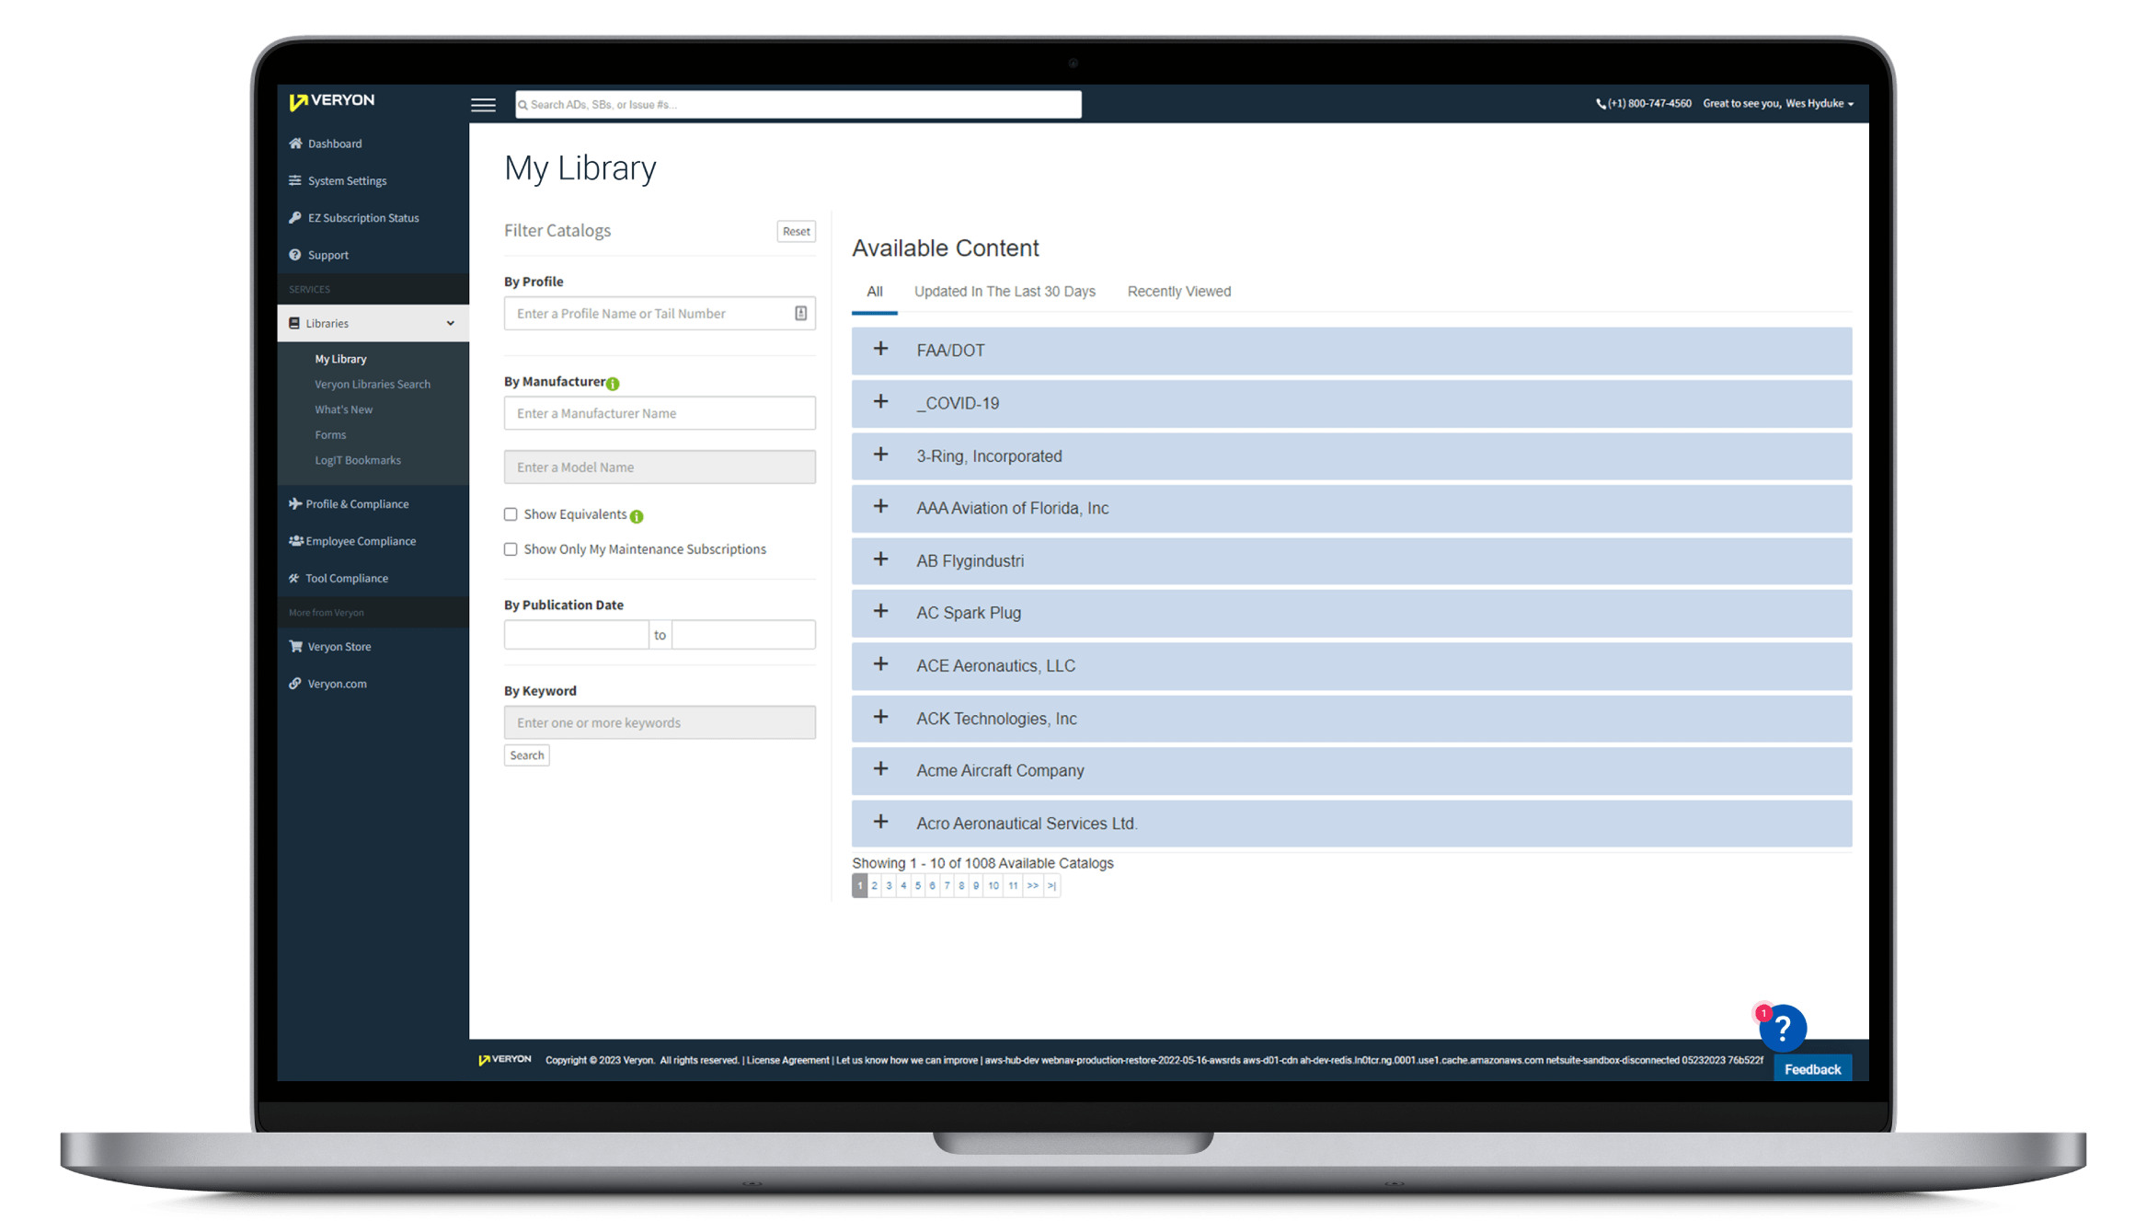Image resolution: width=2147 pixels, height=1221 pixels.
Task: Go to page 11 of catalogs
Action: 1012,885
